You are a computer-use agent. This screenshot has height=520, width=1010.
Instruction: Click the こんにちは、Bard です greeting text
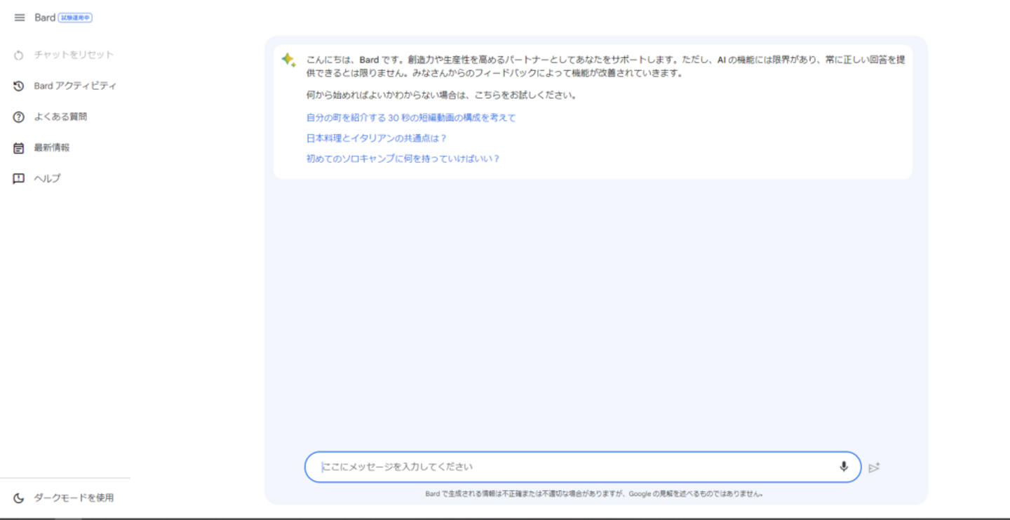(x=606, y=67)
